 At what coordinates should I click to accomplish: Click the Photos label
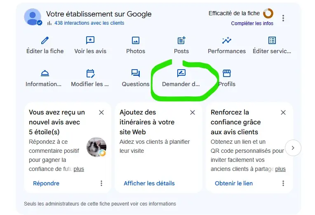[136, 51]
